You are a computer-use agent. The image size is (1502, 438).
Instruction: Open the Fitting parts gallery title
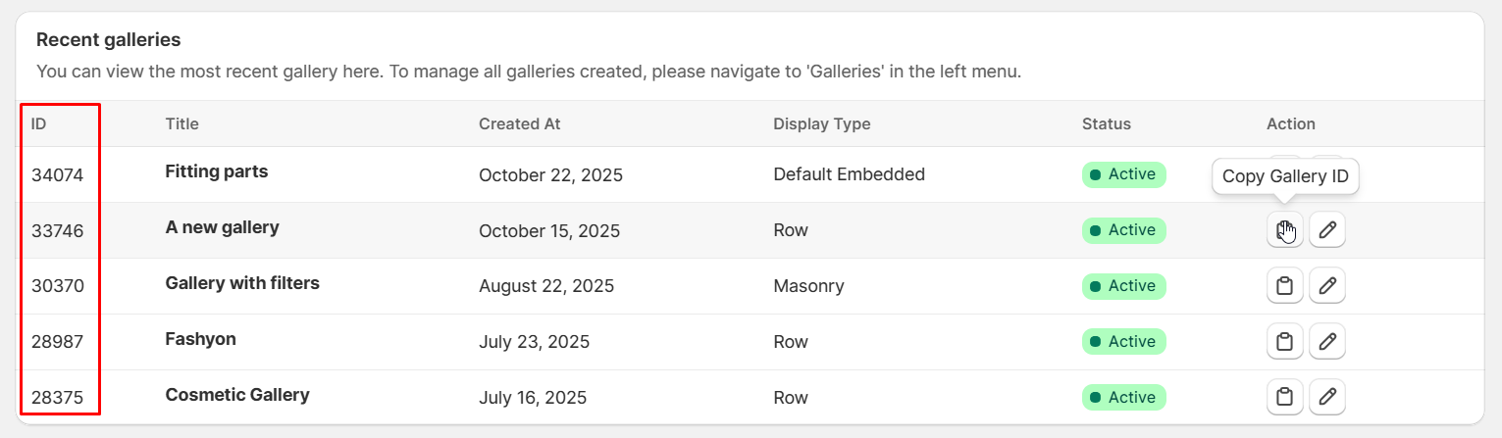click(x=216, y=171)
